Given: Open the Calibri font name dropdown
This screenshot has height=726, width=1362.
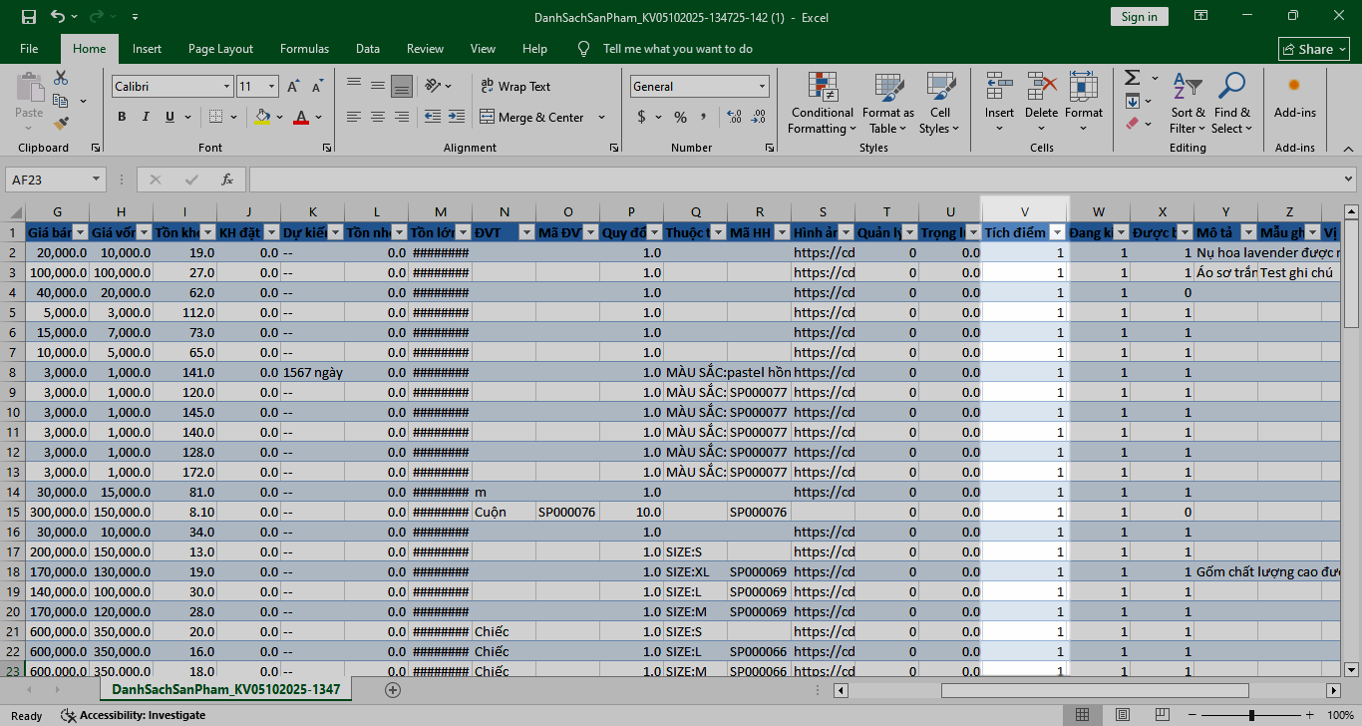Looking at the screenshot, I should point(226,87).
